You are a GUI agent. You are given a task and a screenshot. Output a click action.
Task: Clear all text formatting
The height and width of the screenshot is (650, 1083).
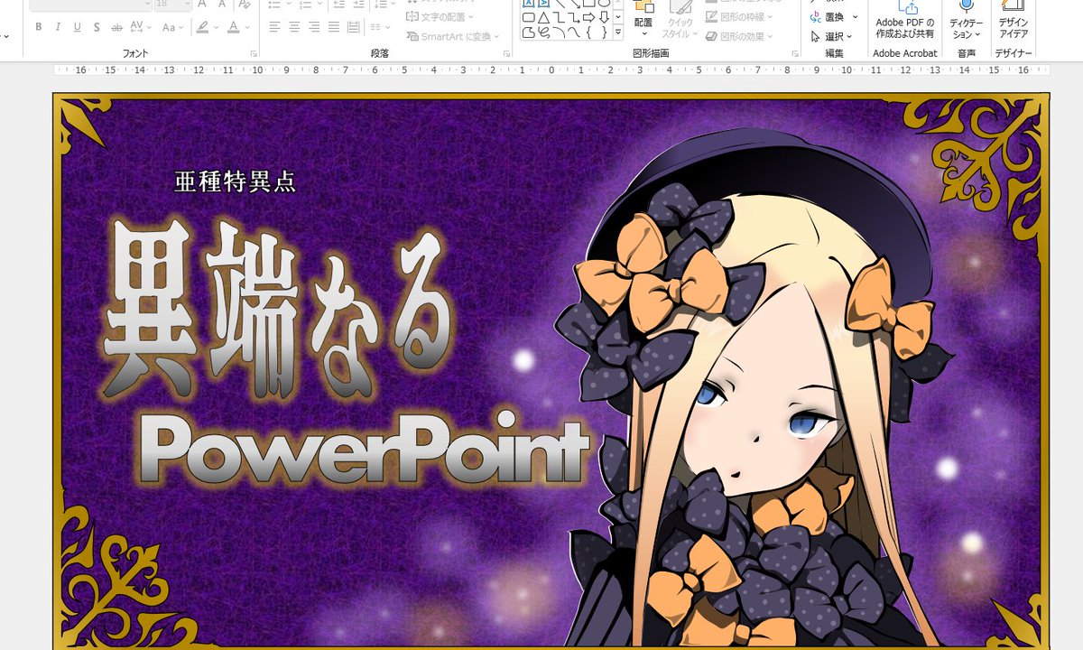(244, 5)
